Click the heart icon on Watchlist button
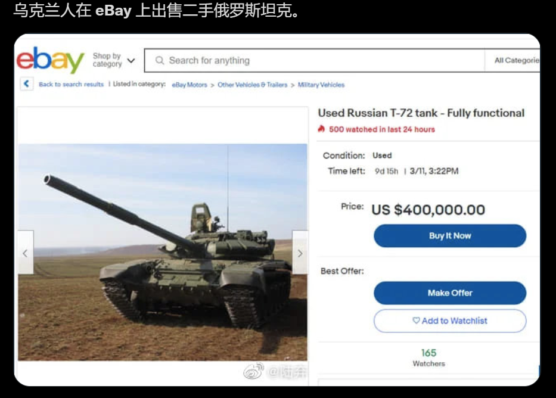 click(416, 321)
